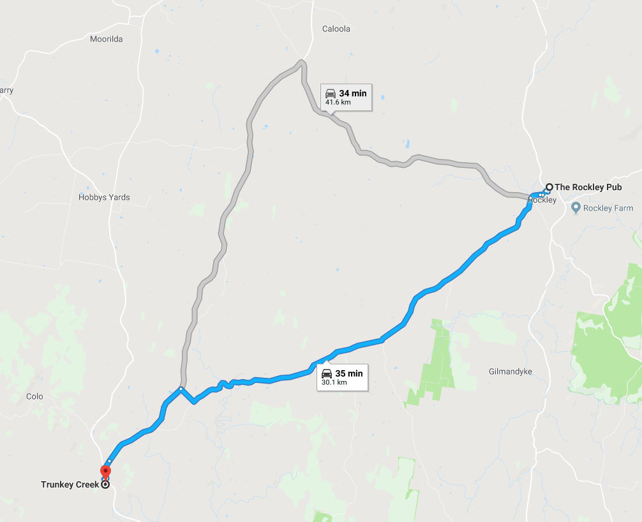
Task: Click the route junction waypoint dot near Colo
Action: [x=181, y=389]
